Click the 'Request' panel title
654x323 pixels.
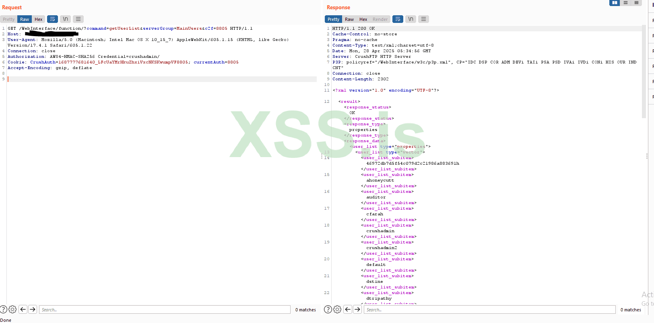point(12,8)
